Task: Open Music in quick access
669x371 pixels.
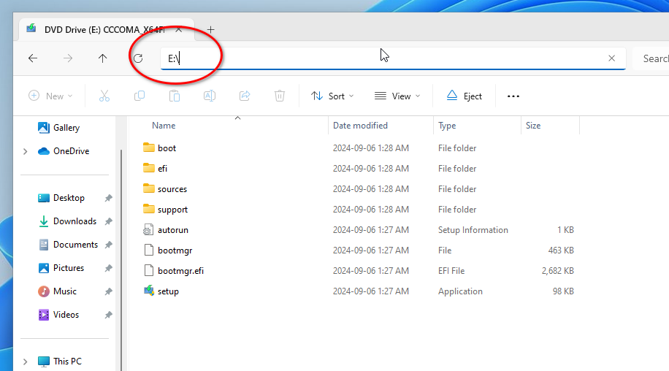Action: tap(64, 291)
